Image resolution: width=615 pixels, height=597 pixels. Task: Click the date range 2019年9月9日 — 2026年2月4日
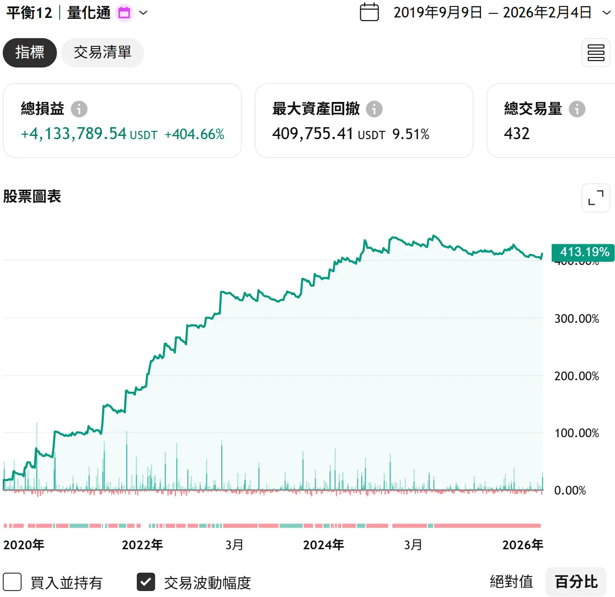click(492, 13)
